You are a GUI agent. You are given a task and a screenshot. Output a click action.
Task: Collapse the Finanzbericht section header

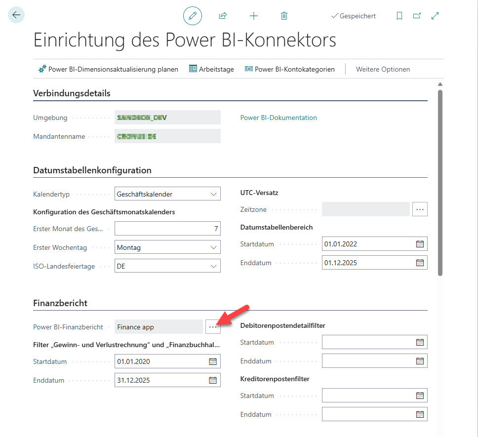pyautogui.click(x=60, y=303)
